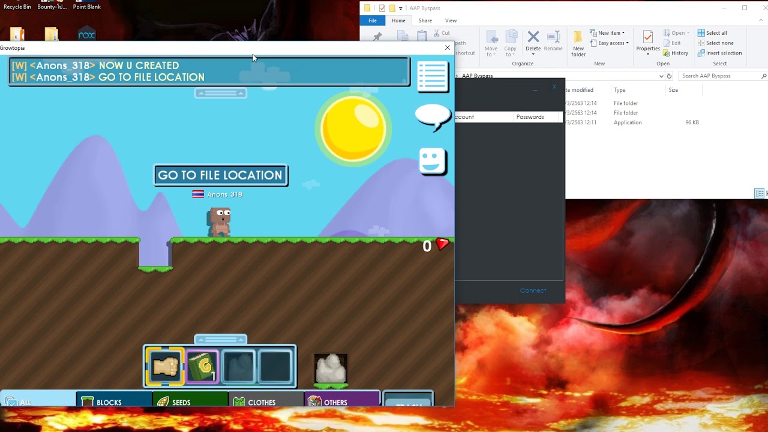Screen dimensions: 768x432
Task: Click the Move to ribbon icon
Action: click(491, 43)
